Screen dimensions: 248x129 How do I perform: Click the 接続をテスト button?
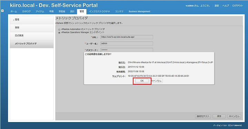(203, 116)
